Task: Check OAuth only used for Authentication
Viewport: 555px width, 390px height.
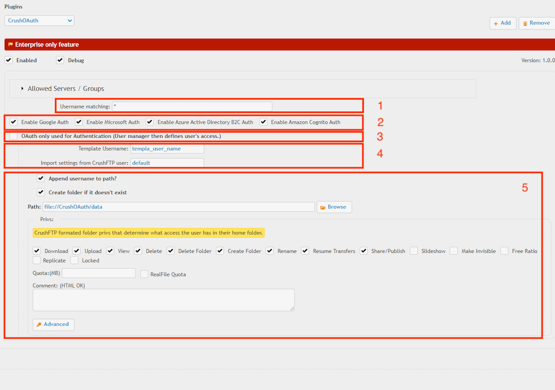Action: 13,136
